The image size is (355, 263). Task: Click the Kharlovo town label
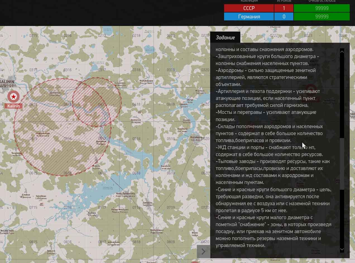200,92
